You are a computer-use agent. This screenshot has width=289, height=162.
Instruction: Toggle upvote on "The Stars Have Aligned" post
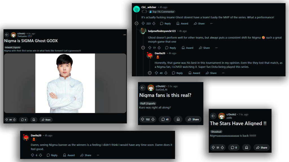(213, 147)
